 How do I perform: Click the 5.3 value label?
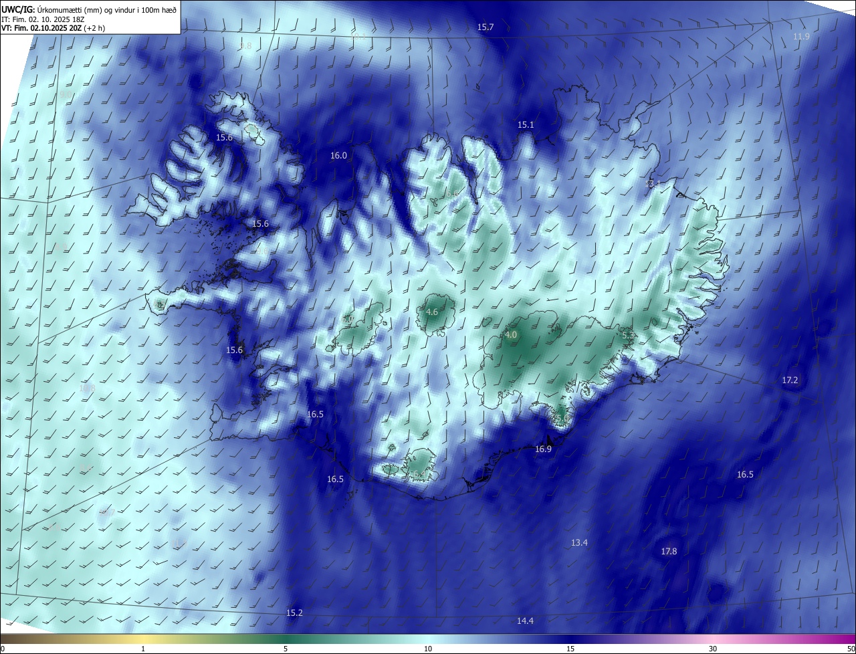click(x=628, y=335)
